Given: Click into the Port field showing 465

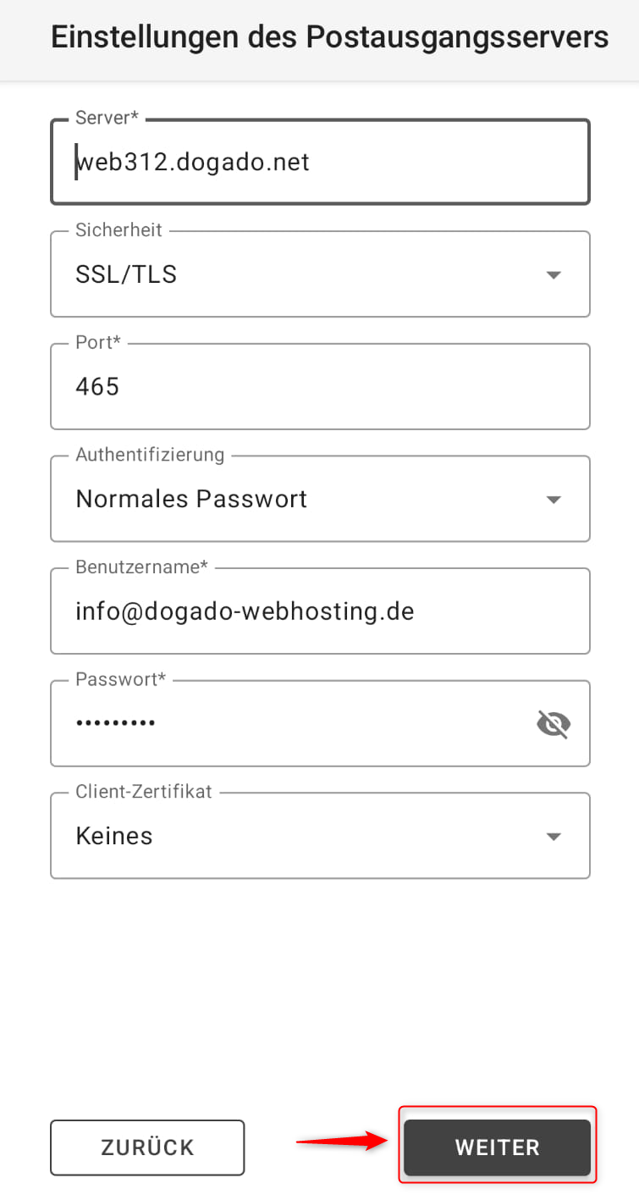Looking at the screenshot, I should (320, 387).
